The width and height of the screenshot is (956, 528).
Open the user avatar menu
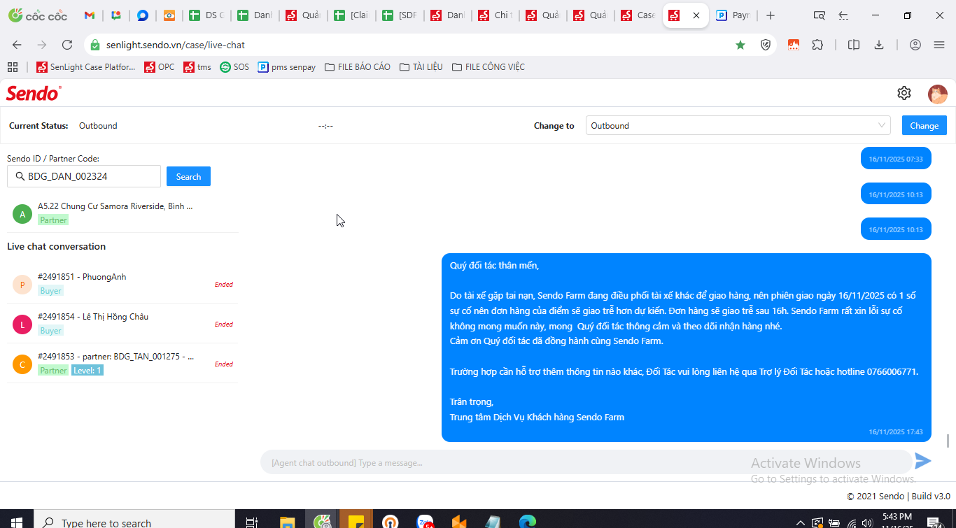(x=938, y=94)
